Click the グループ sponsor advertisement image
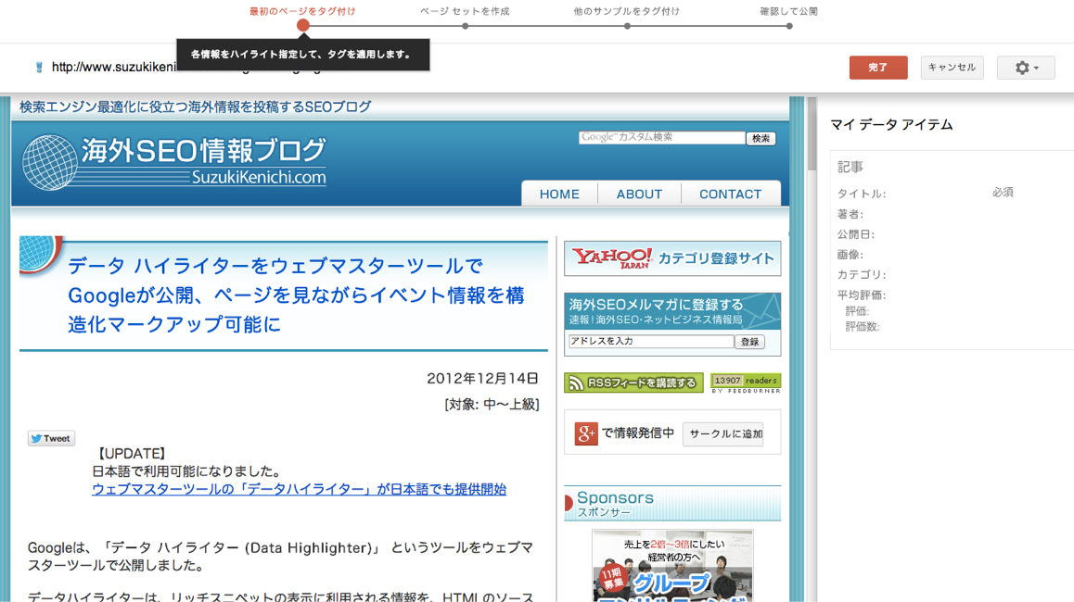Screen dimensions: 1074x602 [x=672, y=566]
